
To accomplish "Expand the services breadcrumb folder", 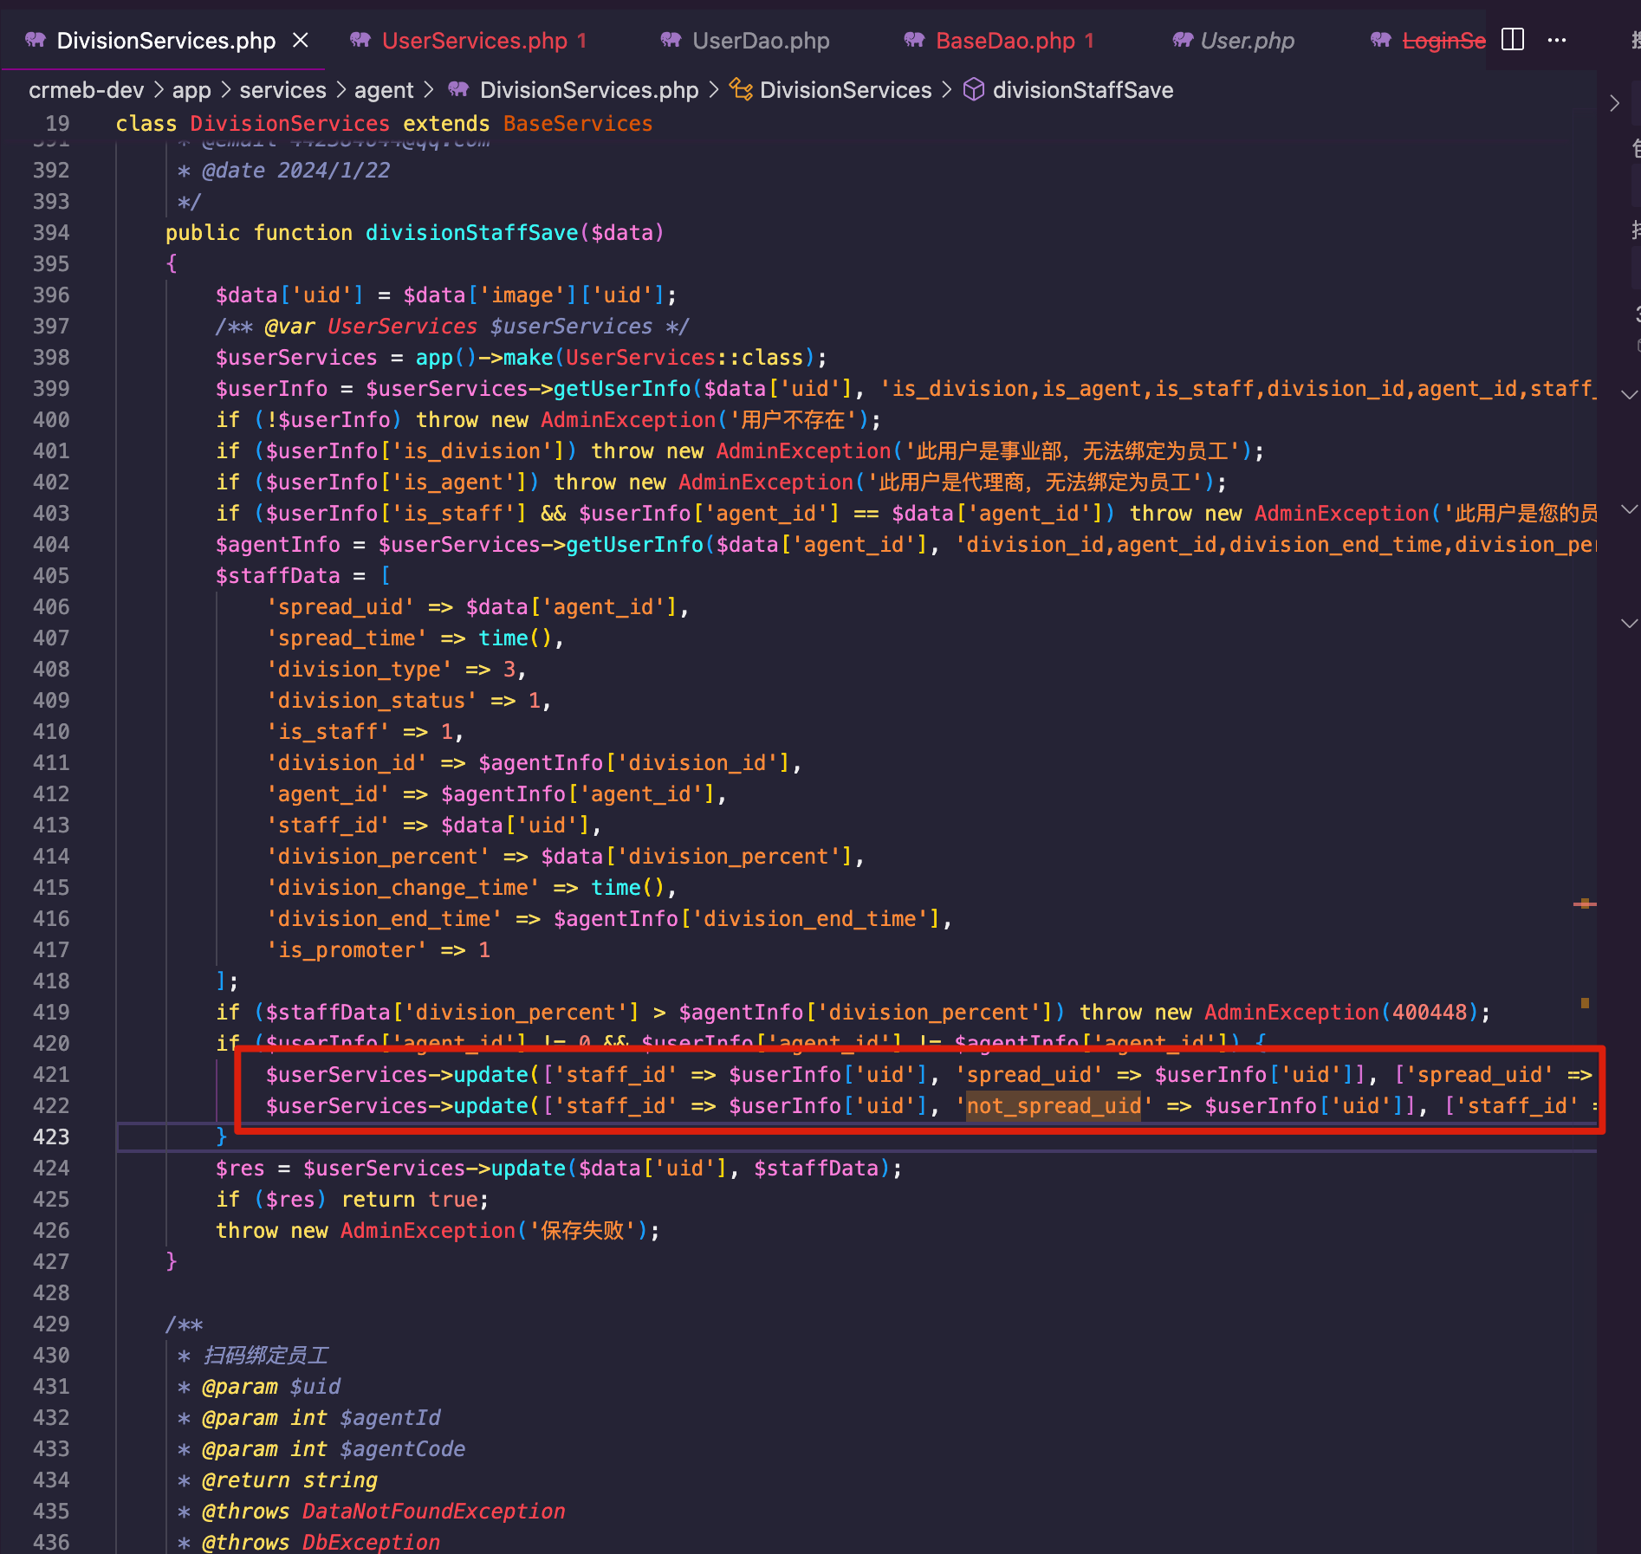I will click(x=282, y=90).
